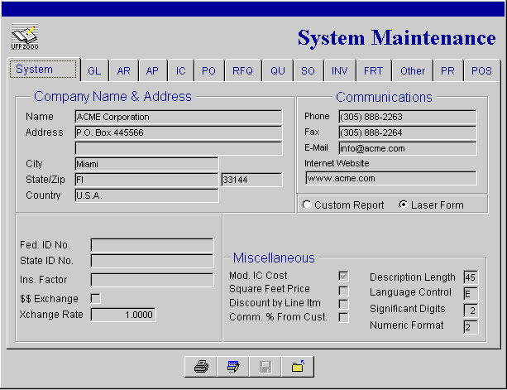
Task: Toggle the $$ Exchange checkbox
Action: pos(96,298)
